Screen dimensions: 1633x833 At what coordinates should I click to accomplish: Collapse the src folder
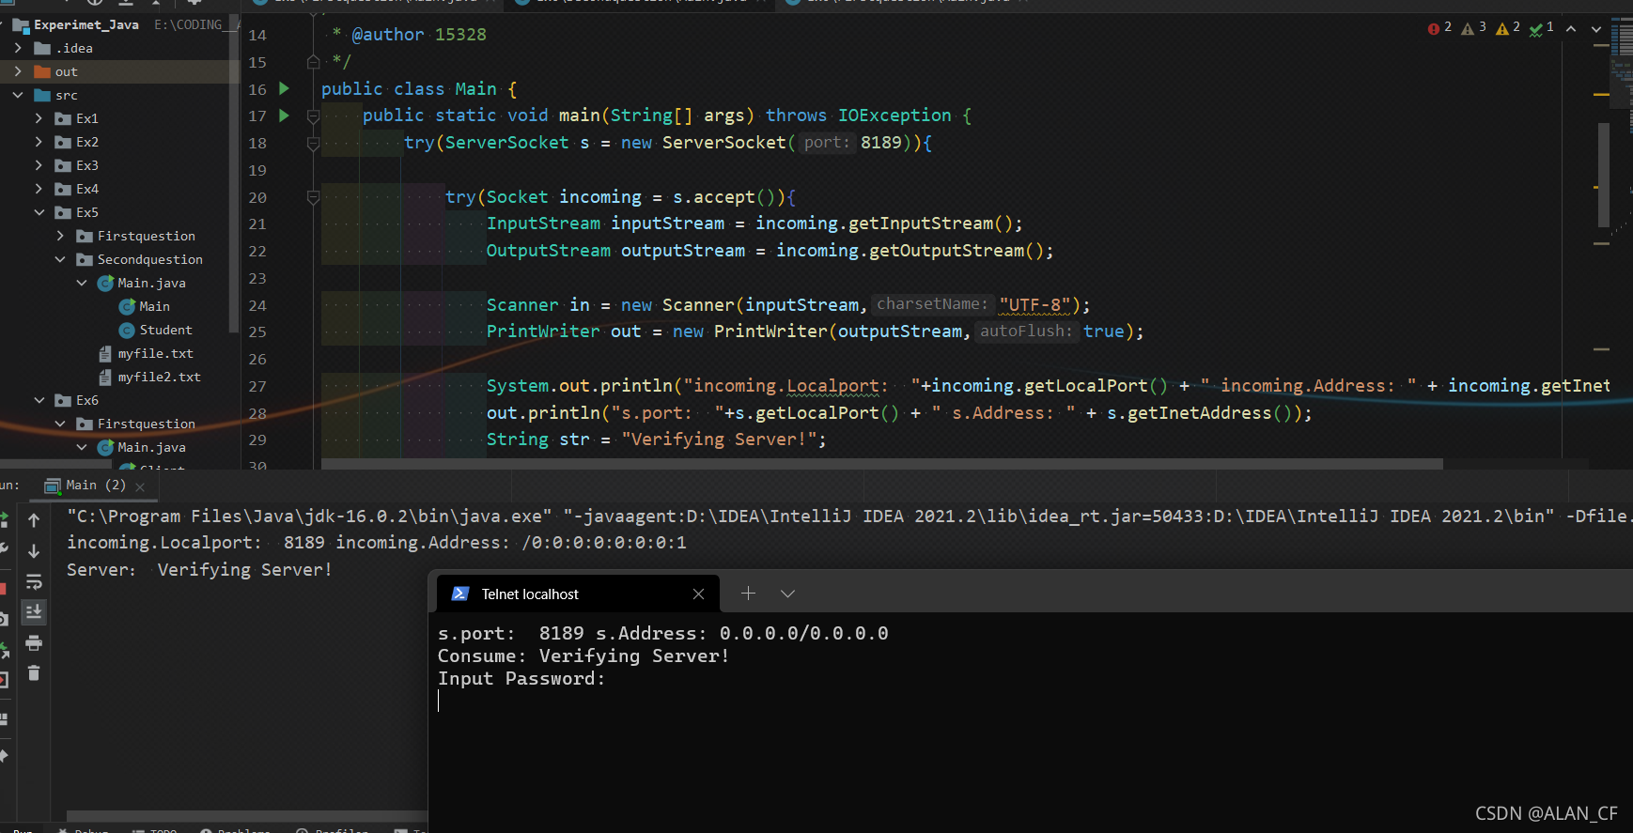tap(18, 95)
